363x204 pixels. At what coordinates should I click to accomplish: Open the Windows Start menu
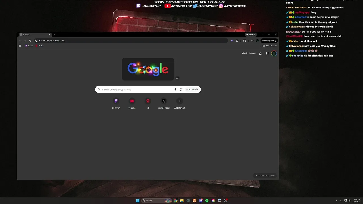(x=138, y=201)
